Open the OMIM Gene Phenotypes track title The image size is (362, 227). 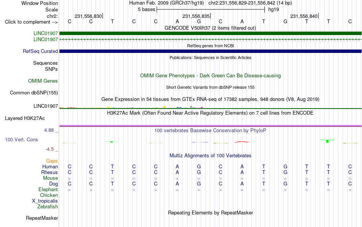tap(210, 76)
